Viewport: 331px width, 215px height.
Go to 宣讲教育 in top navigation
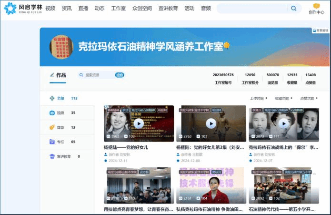tap(168, 8)
